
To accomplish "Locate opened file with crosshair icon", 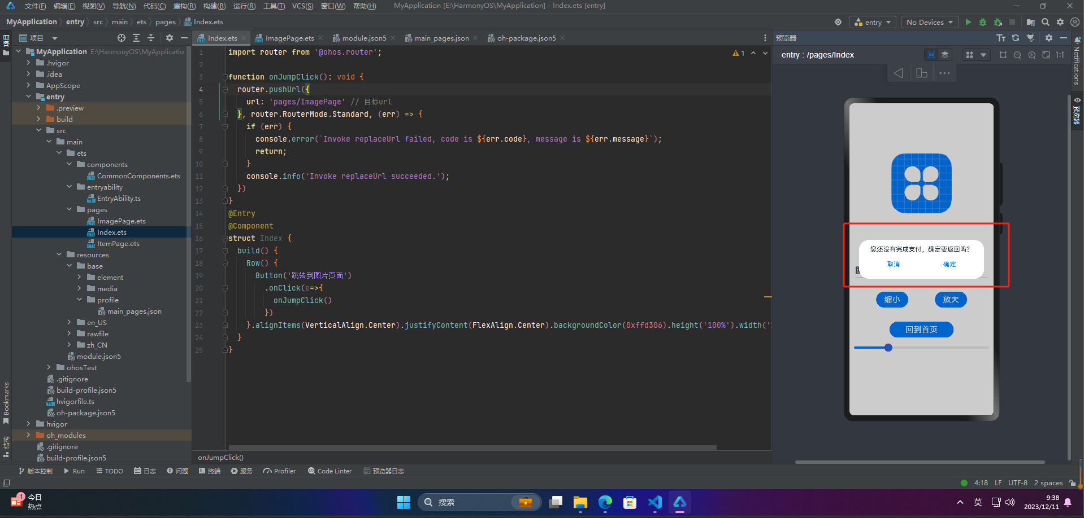I will [x=122, y=38].
